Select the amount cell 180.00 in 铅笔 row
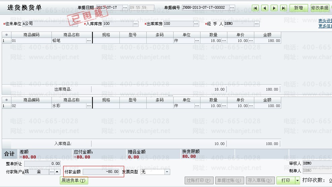This screenshot has width=332, height=187. coord(267,41)
